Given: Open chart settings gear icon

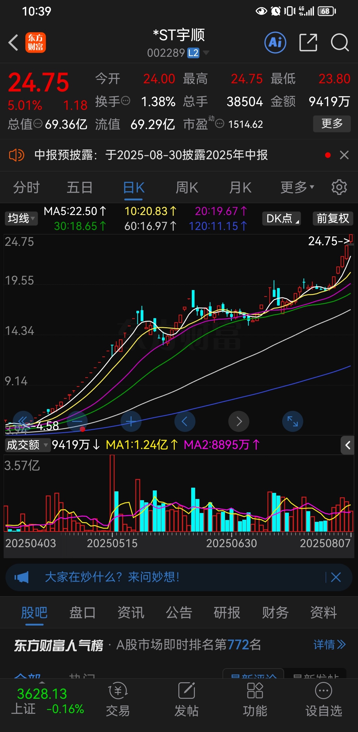Looking at the screenshot, I should coord(339,187).
